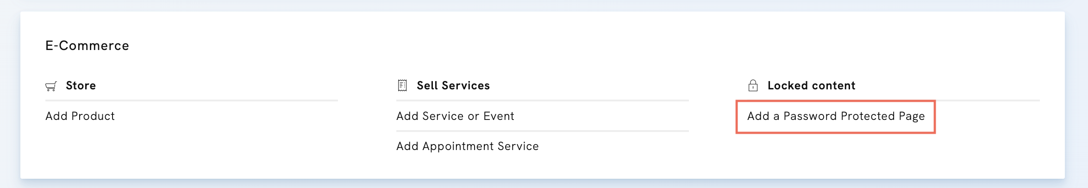Click the Locked content padlock icon
1088x188 pixels.
pos(753,86)
